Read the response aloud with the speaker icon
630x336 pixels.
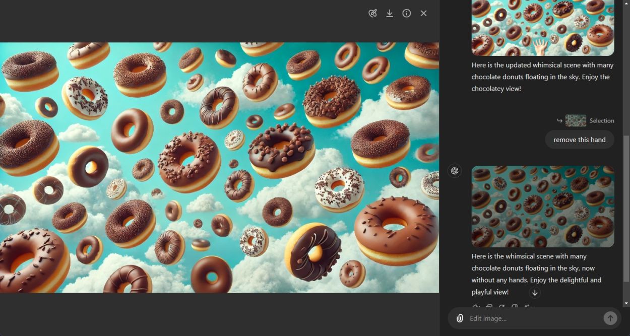pyautogui.click(x=475, y=307)
